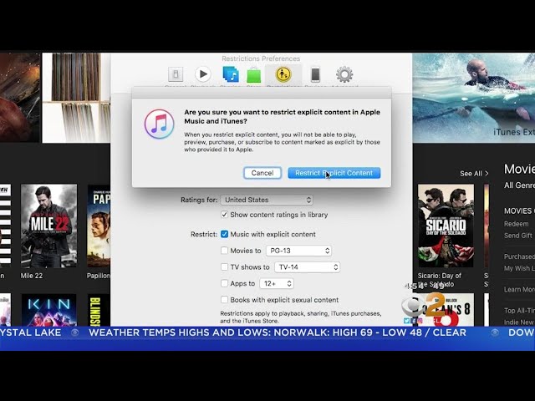Click the Sicario: Day of the Soldado title

pyautogui.click(x=440, y=280)
